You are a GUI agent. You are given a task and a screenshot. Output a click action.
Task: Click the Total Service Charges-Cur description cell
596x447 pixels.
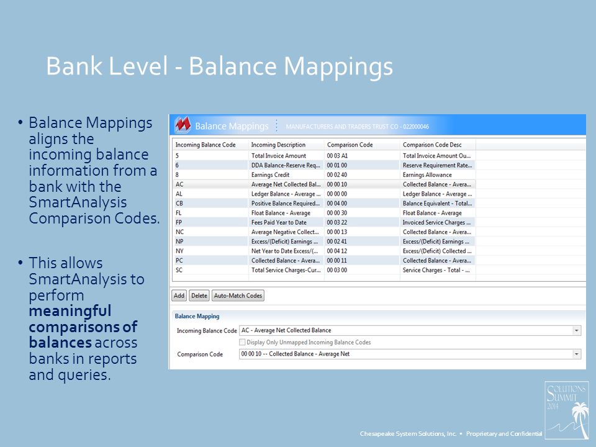pos(286,270)
